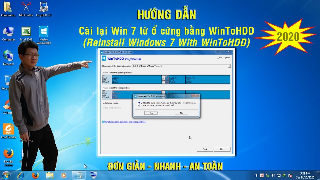Select WIN10 (F:) in the system partition list
Image resolution: width=320 pixels, height=180 pixels.
tap(208, 79)
